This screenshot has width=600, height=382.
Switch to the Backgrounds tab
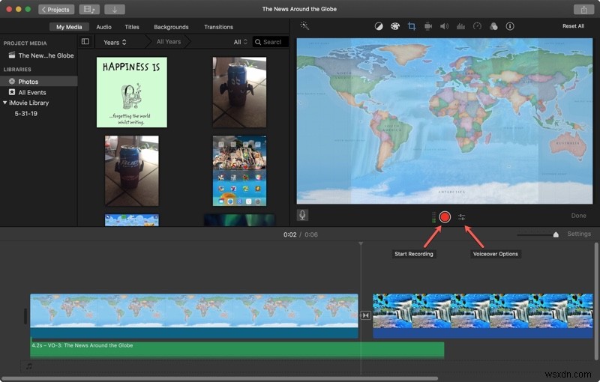pos(171,27)
